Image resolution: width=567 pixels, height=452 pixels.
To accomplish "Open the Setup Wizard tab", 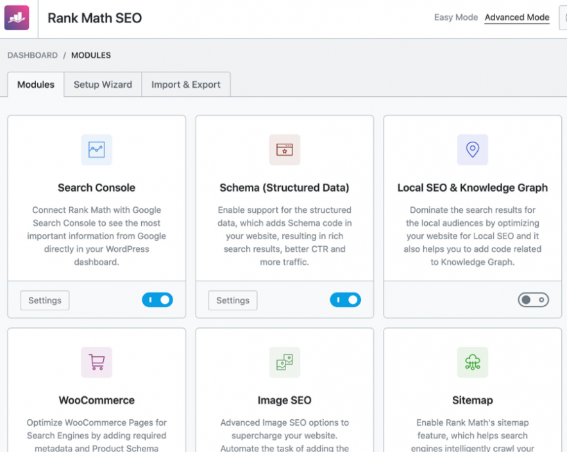I will pos(103,85).
